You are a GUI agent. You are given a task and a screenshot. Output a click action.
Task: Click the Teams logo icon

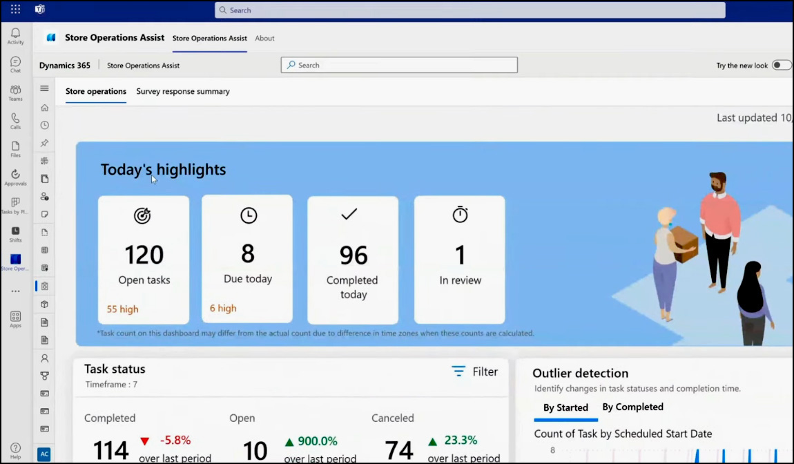coord(40,9)
